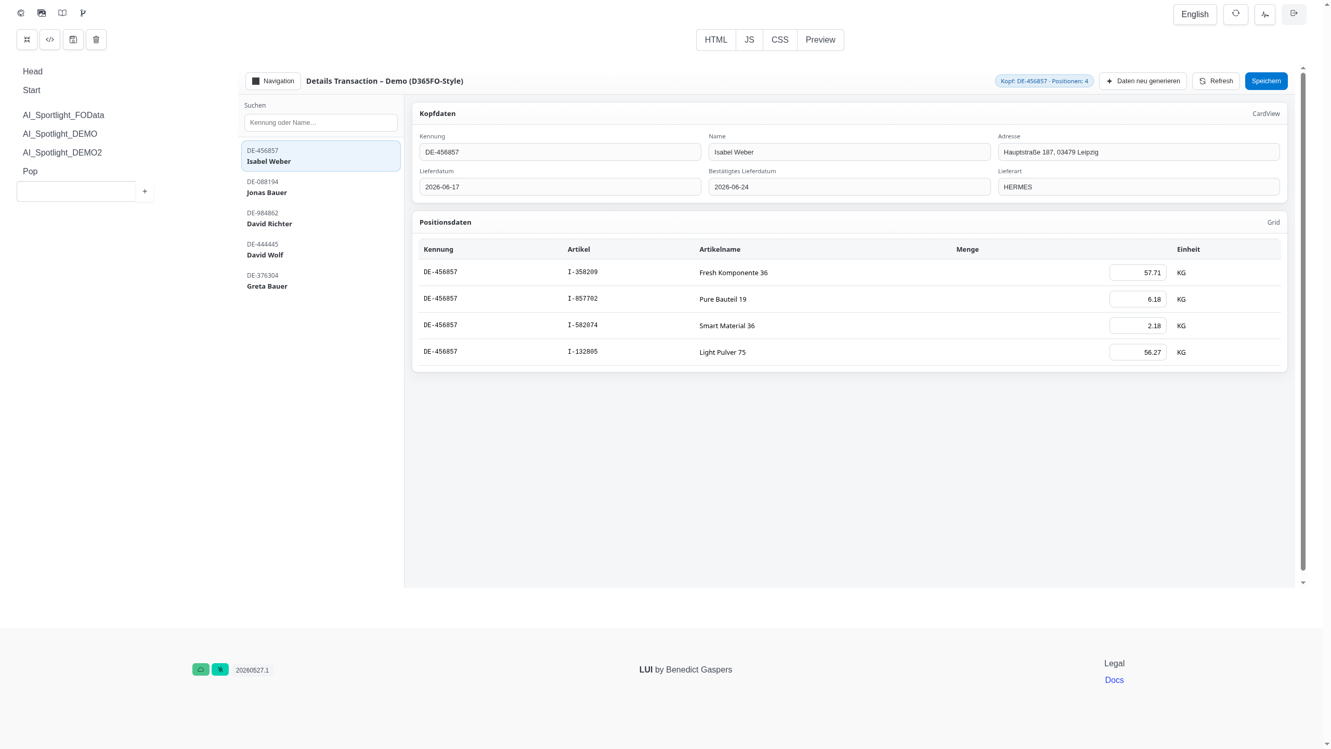This screenshot has height=749, width=1331.
Task: Click the Bestätigtes Lieferdatum field 2026-06-24
Action: [850, 187]
